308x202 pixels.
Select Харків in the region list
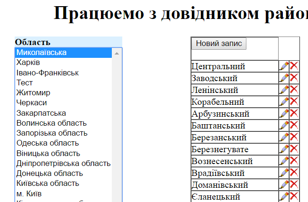click(28, 63)
